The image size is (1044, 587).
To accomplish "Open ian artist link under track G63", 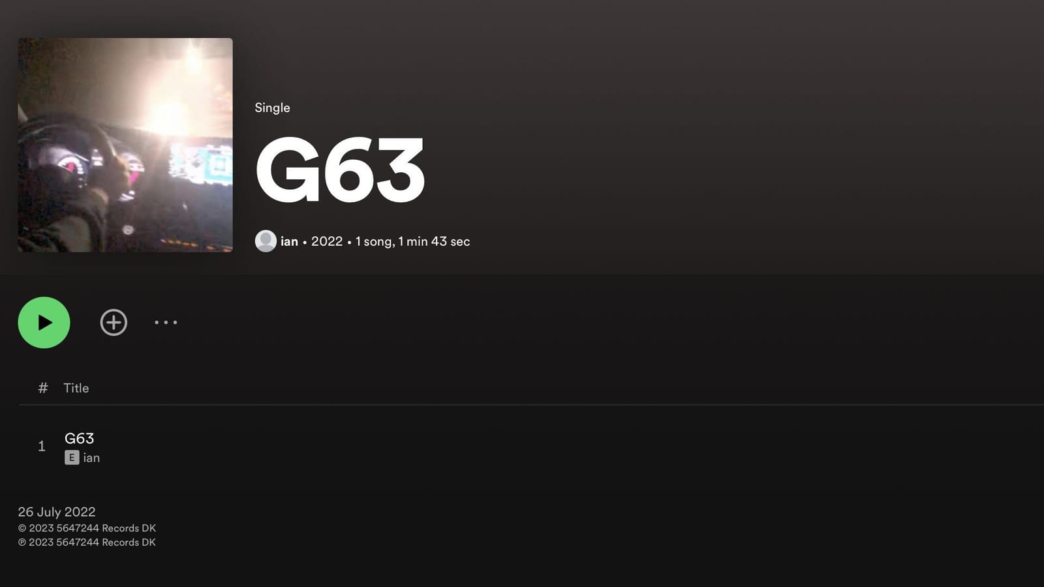I will tap(91, 458).
